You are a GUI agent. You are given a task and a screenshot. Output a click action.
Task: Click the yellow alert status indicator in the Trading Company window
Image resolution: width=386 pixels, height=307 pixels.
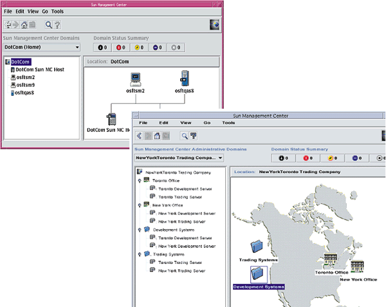pyautogui.click(x=330, y=158)
